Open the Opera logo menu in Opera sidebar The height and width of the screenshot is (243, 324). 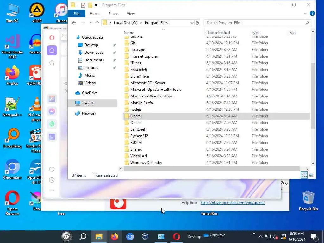pos(52,38)
